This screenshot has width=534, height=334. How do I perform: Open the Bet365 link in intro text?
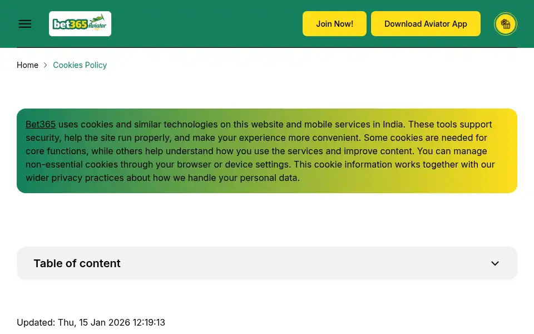(x=41, y=124)
